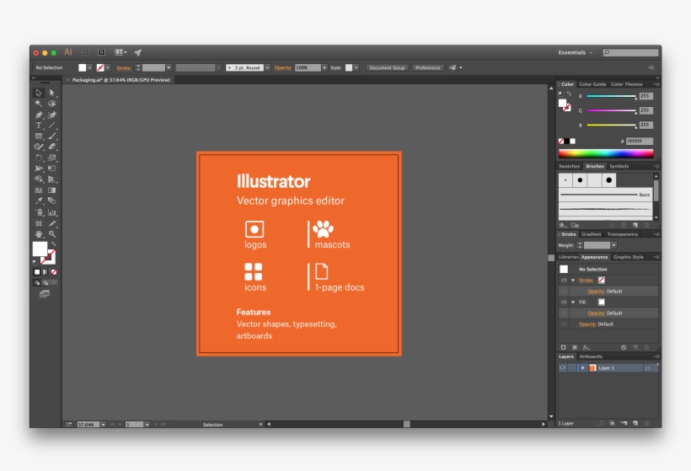Toggle Stroke visibility in Appearance panel

564,280
